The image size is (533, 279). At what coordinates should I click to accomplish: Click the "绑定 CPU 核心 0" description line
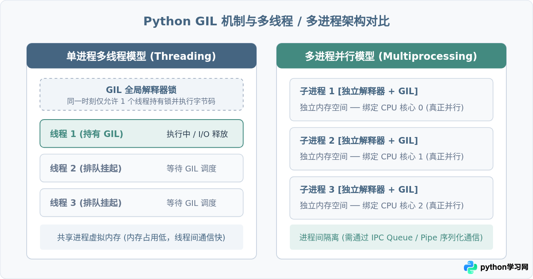pyautogui.click(x=382, y=108)
